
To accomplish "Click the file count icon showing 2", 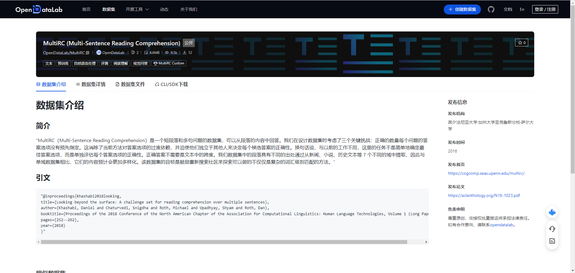I will tap(133, 52).
